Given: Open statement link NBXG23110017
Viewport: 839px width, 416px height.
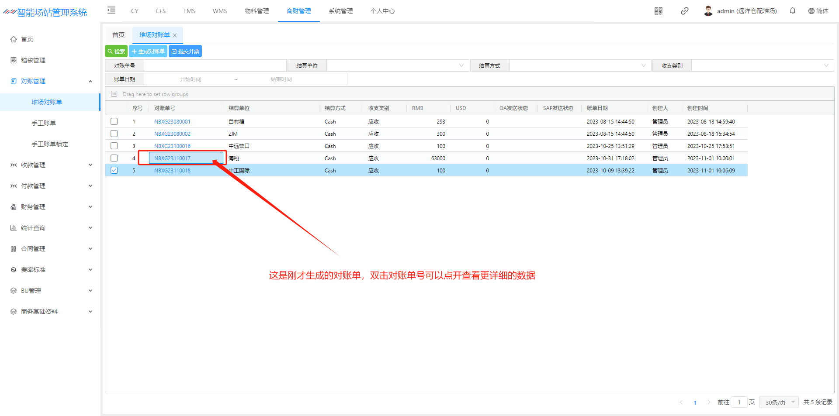Looking at the screenshot, I should pyautogui.click(x=172, y=158).
